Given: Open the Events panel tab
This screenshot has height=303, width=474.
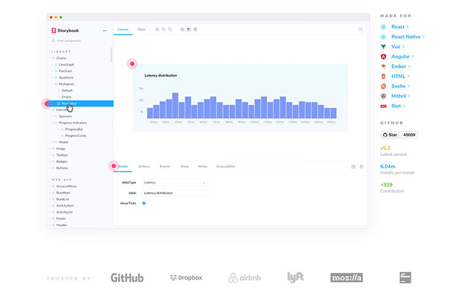Looking at the screenshot, I should [x=165, y=166].
